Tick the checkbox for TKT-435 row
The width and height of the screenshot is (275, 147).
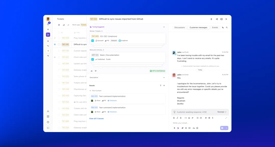tap(59, 96)
